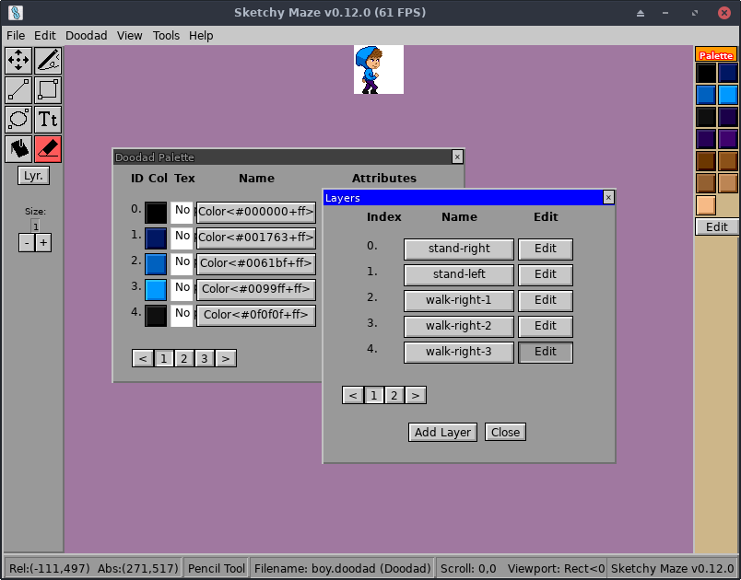Select the Text tool
This screenshot has height=580, width=741.
click(47, 119)
